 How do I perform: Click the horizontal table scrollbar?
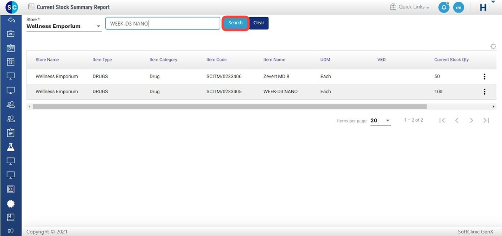click(x=229, y=107)
